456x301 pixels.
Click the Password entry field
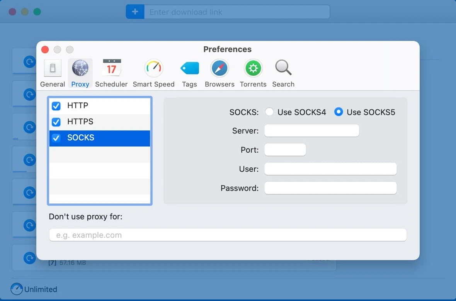[330, 188]
